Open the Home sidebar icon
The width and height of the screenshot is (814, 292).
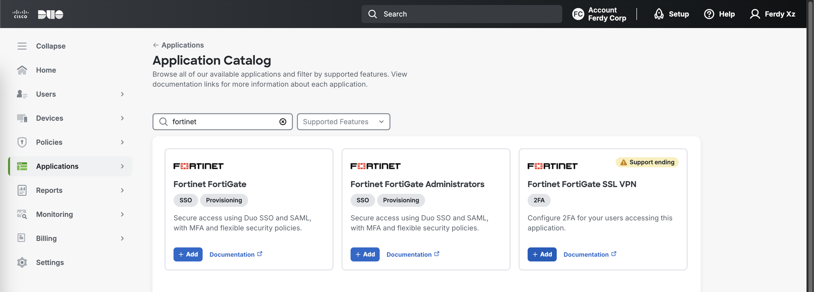pyautogui.click(x=22, y=70)
